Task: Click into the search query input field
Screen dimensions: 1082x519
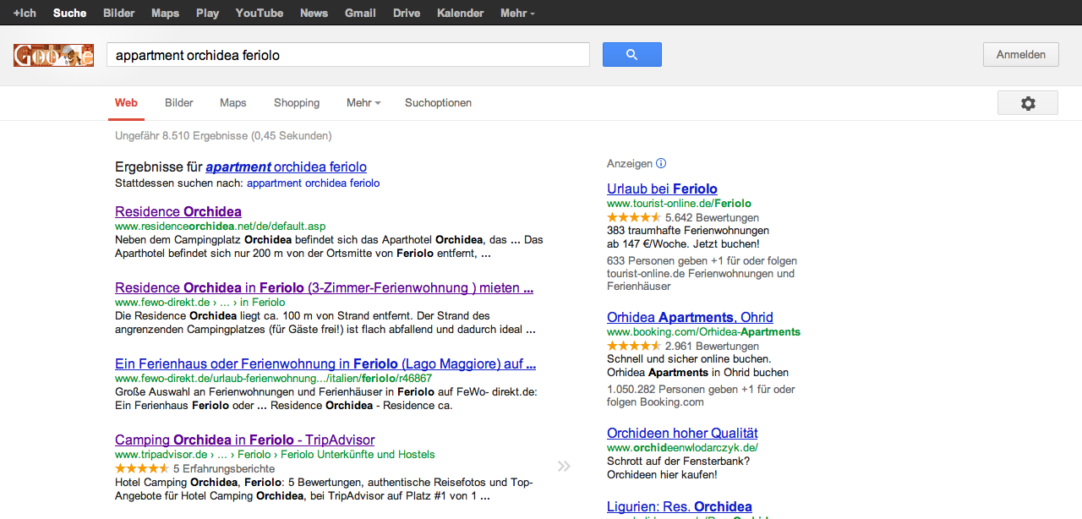Action: tap(347, 55)
